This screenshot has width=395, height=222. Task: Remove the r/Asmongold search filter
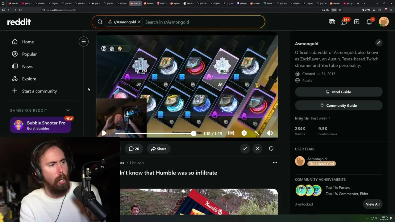coord(139,22)
